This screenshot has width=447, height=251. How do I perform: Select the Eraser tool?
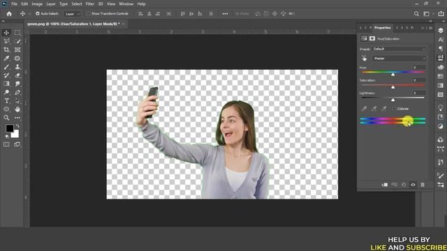(x=17, y=75)
